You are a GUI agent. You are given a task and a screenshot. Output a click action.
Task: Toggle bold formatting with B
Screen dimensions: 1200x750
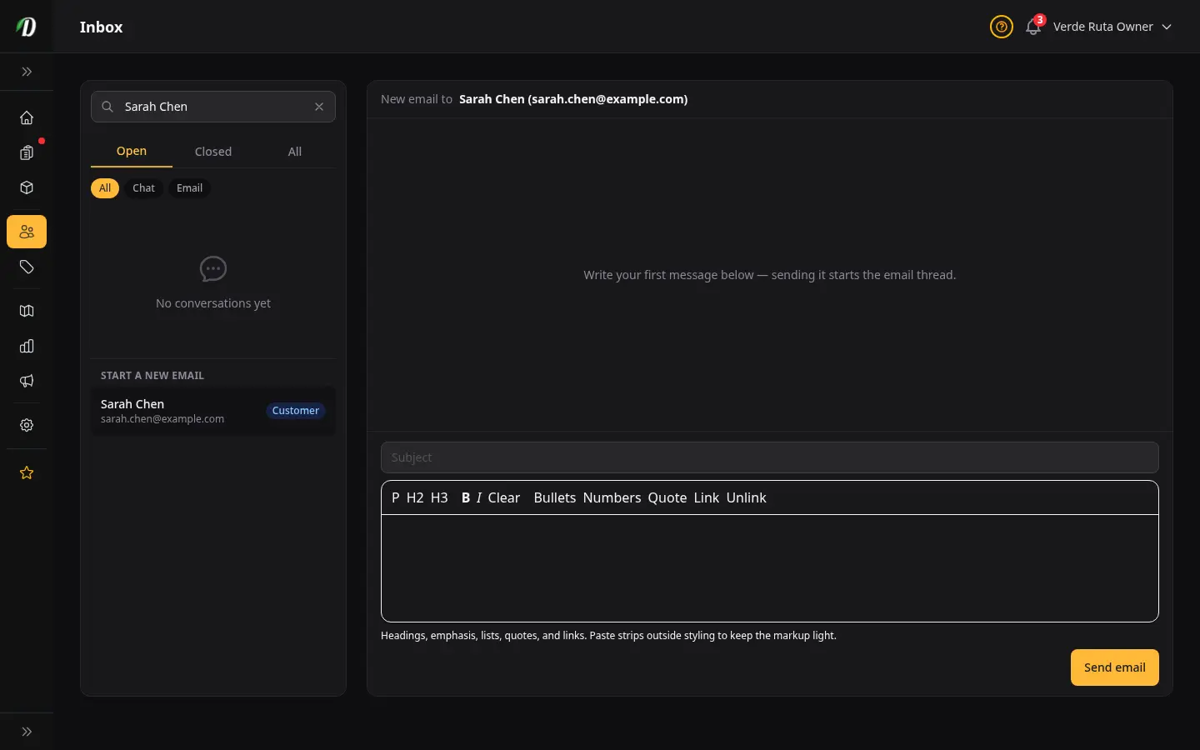466,497
